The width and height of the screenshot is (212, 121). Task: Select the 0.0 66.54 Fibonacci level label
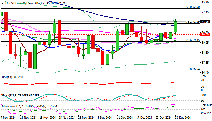[194, 69]
